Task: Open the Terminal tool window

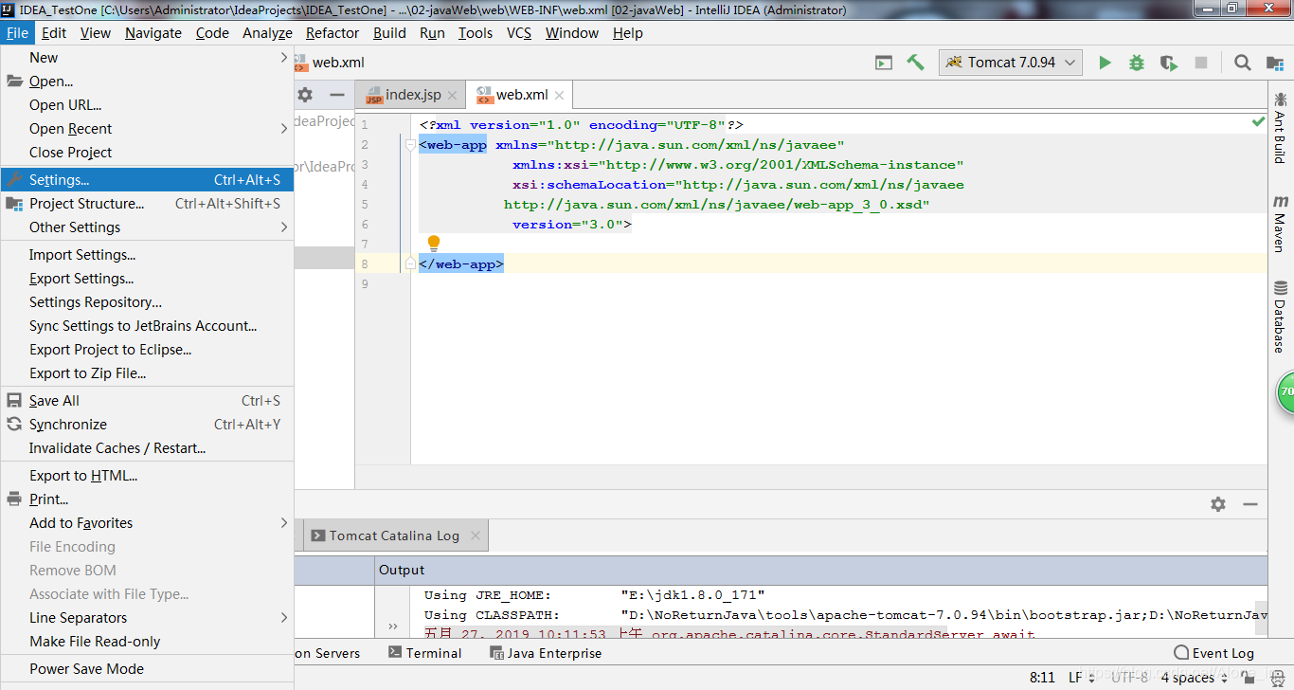Action: coord(424,653)
